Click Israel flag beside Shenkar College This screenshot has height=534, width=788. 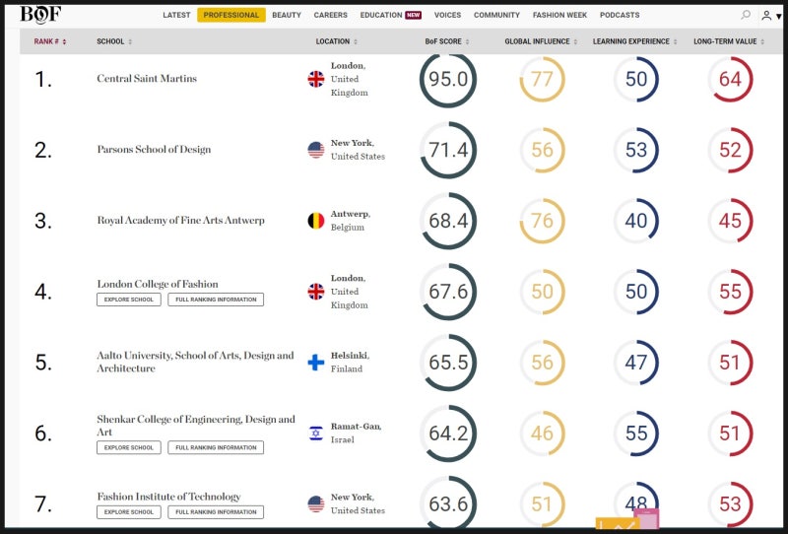pyautogui.click(x=315, y=434)
